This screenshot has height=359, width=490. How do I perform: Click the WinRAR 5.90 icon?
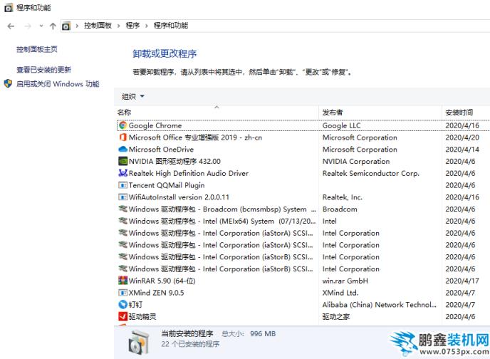(123, 281)
